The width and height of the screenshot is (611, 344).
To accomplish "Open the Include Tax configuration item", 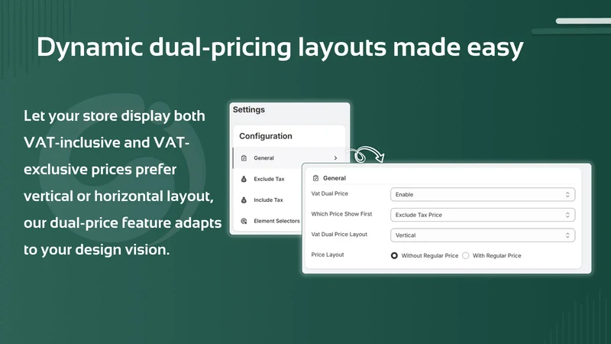I will [x=268, y=200].
